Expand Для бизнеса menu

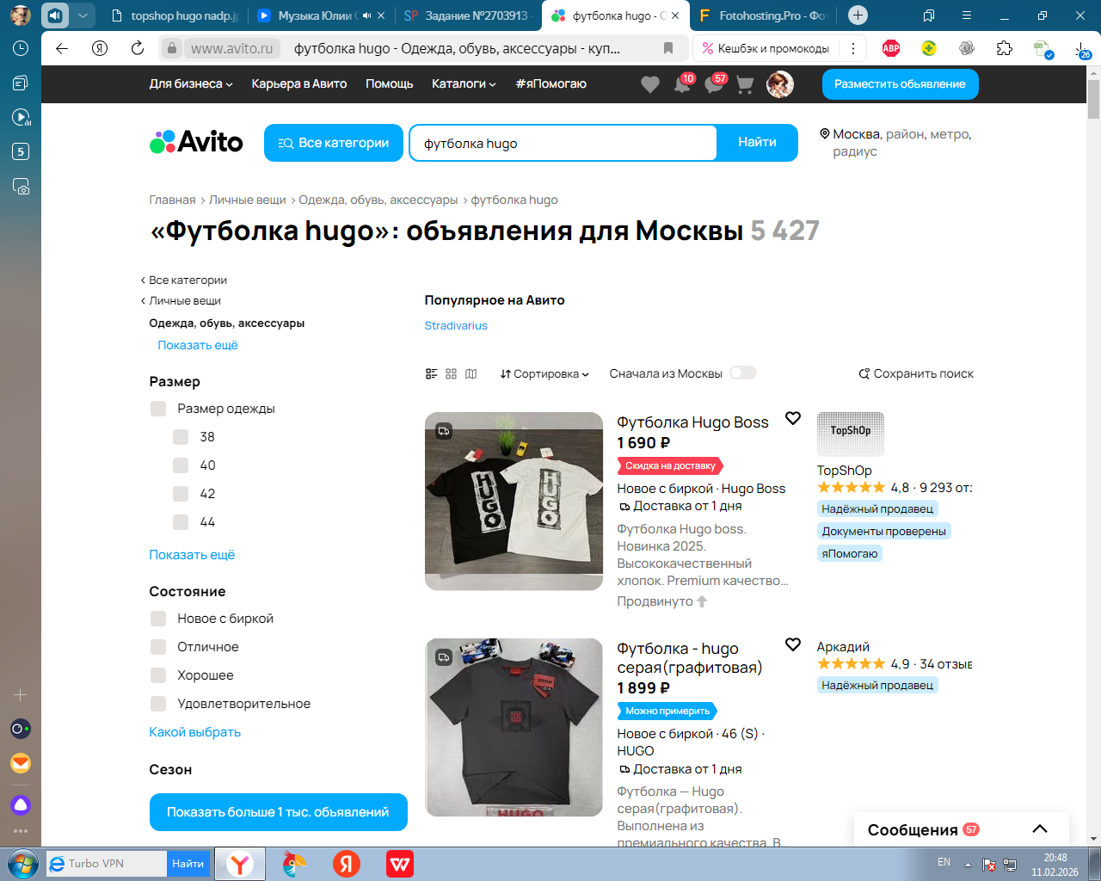click(191, 84)
